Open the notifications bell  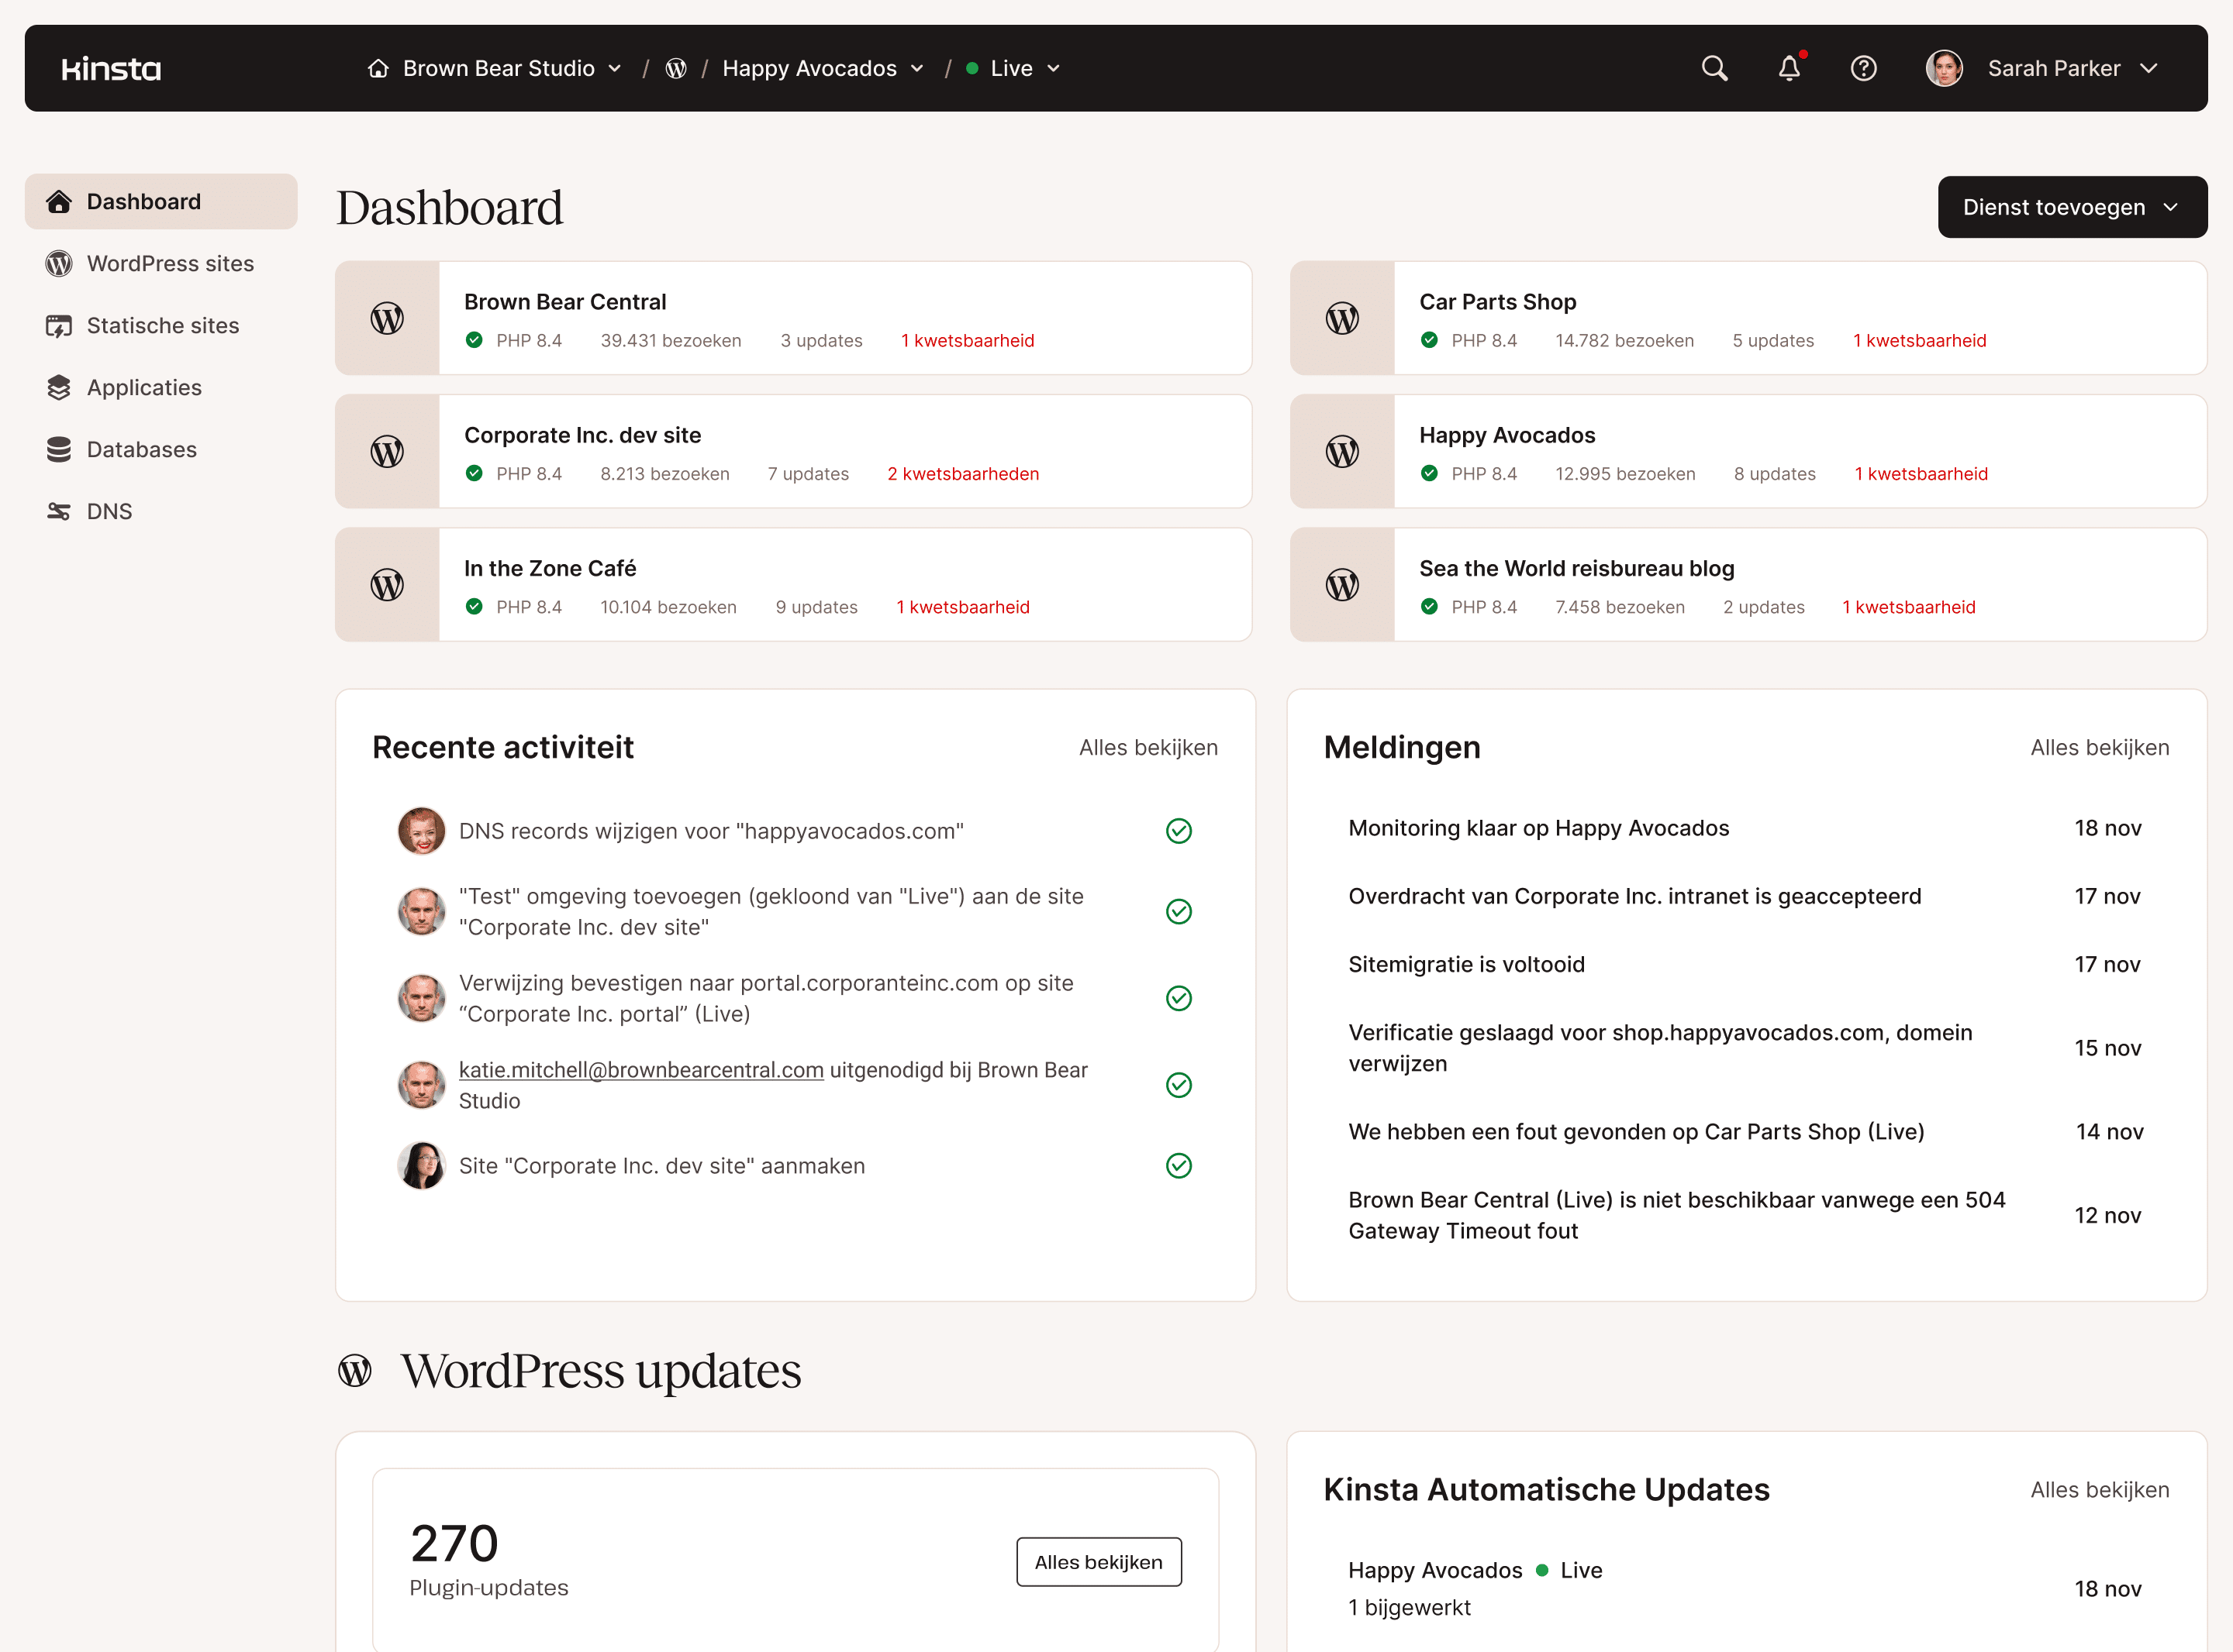tap(1790, 68)
